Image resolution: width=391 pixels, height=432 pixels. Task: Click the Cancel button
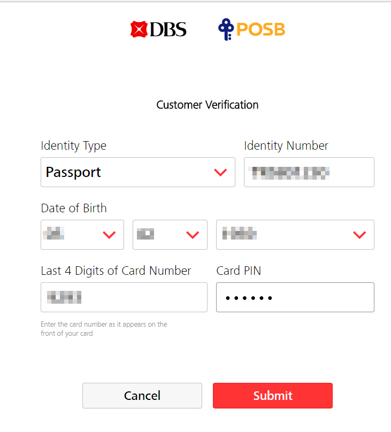point(142,396)
